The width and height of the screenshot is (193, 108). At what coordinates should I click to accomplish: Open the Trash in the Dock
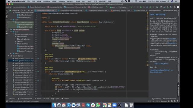[131, 105]
